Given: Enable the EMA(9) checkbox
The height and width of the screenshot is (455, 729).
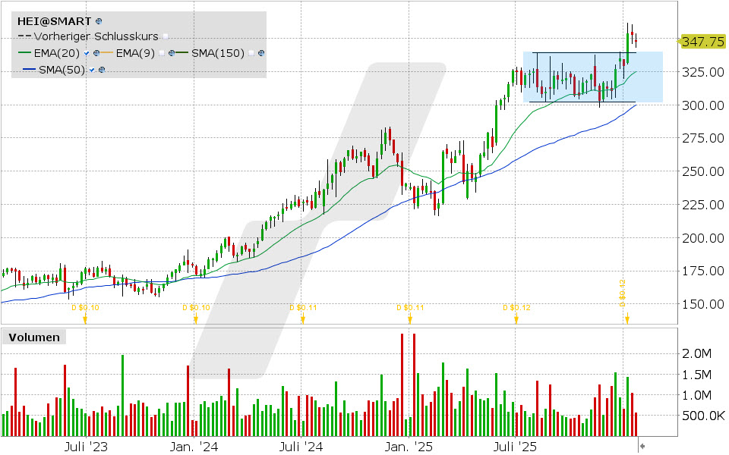Looking at the screenshot, I should coord(162,53).
